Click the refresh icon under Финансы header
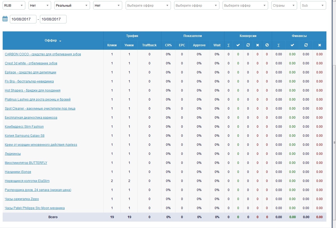This screenshot has height=228, width=336. point(306,45)
